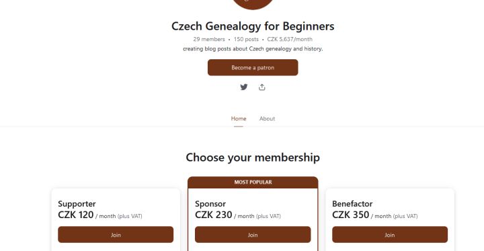The height and width of the screenshot is (251, 484).
Task: Open the creator's Twitter profile icon
Action: (x=244, y=87)
